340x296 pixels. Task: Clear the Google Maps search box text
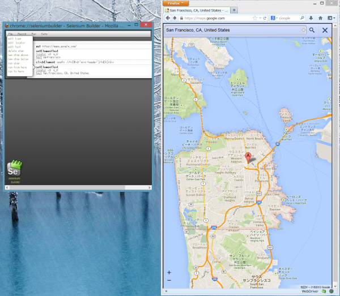point(304,30)
